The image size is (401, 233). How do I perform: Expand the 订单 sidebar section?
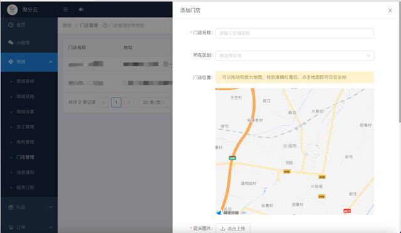point(29,227)
